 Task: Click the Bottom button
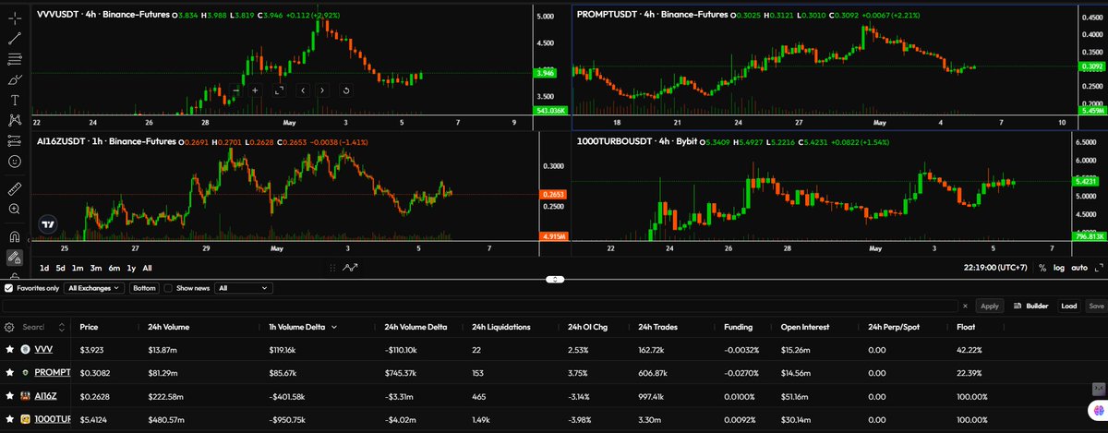(143, 288)
